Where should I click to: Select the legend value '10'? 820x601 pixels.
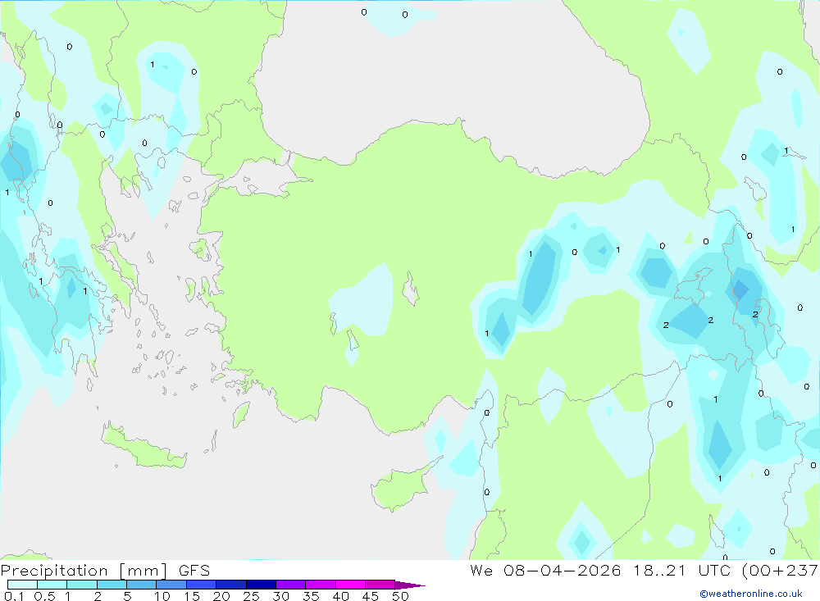coord(162,596)
